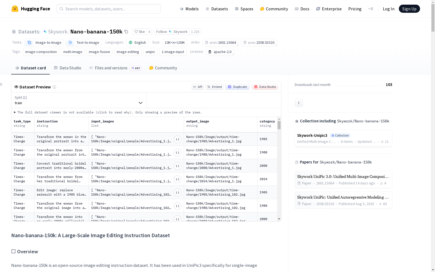Switch to the Data Studio tab
Screen dimensions: 435x272
tap(68, 68)
